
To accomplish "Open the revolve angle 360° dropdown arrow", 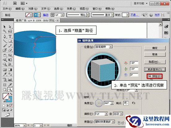I will (x=112, y=103).
